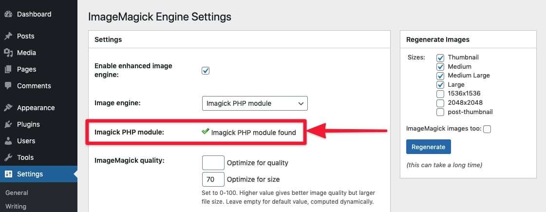Screen dimensions: 546x212
Task: Open the Appearance paintbrush icon
Action: tap(8, 108)
